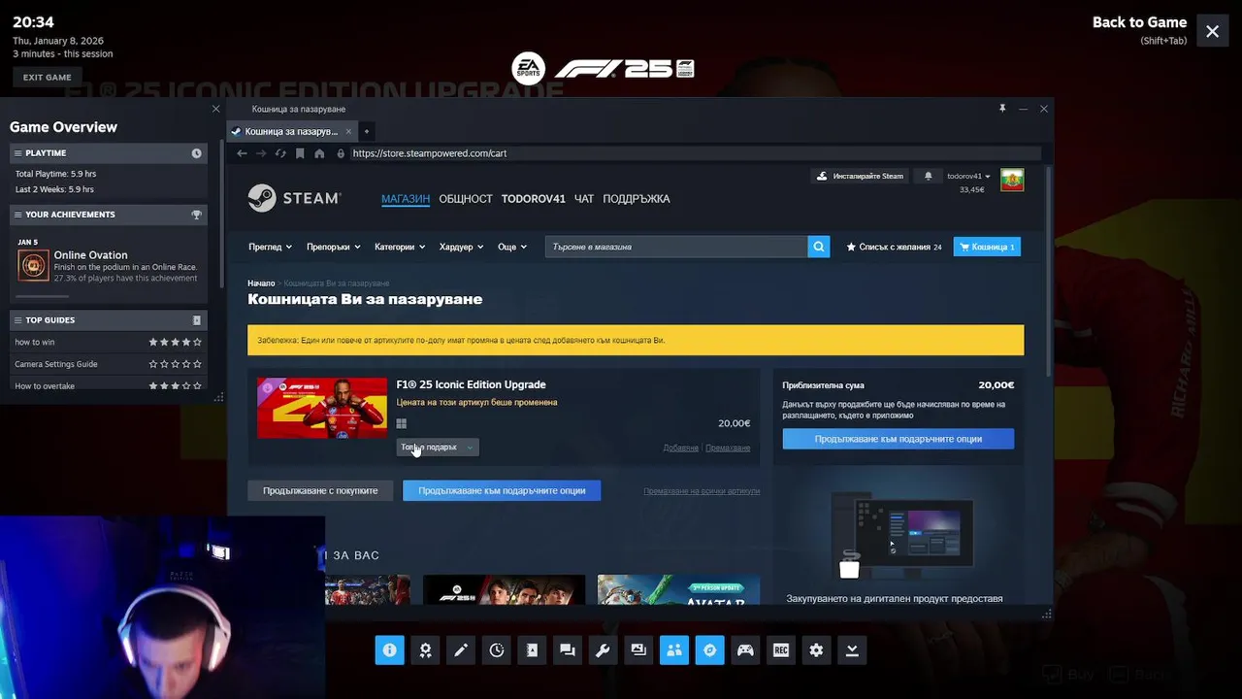Open a new browser tab with plus icon
1242x699 pixels.
click(366, 131)
